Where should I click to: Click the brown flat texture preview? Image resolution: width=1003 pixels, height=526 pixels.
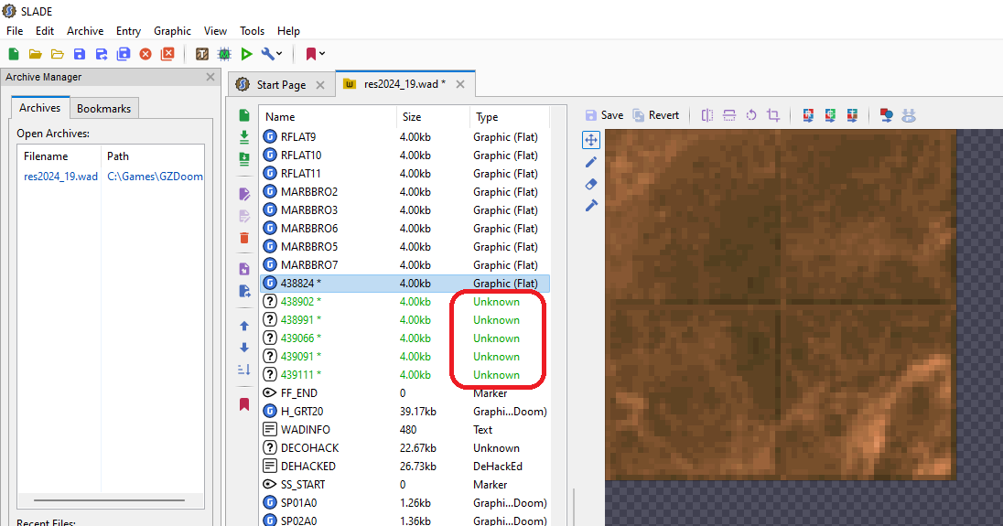[781, 305]
